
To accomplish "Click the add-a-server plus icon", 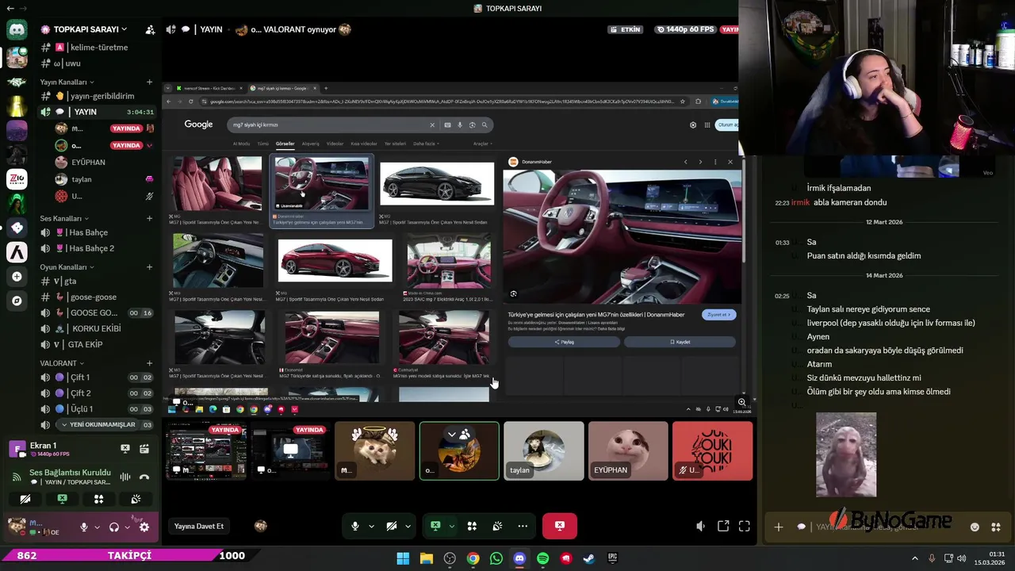I will tap(17, 277).
